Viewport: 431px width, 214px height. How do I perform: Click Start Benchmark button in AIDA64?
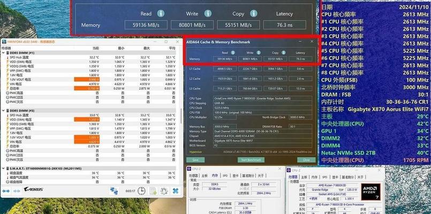[251, 160]
